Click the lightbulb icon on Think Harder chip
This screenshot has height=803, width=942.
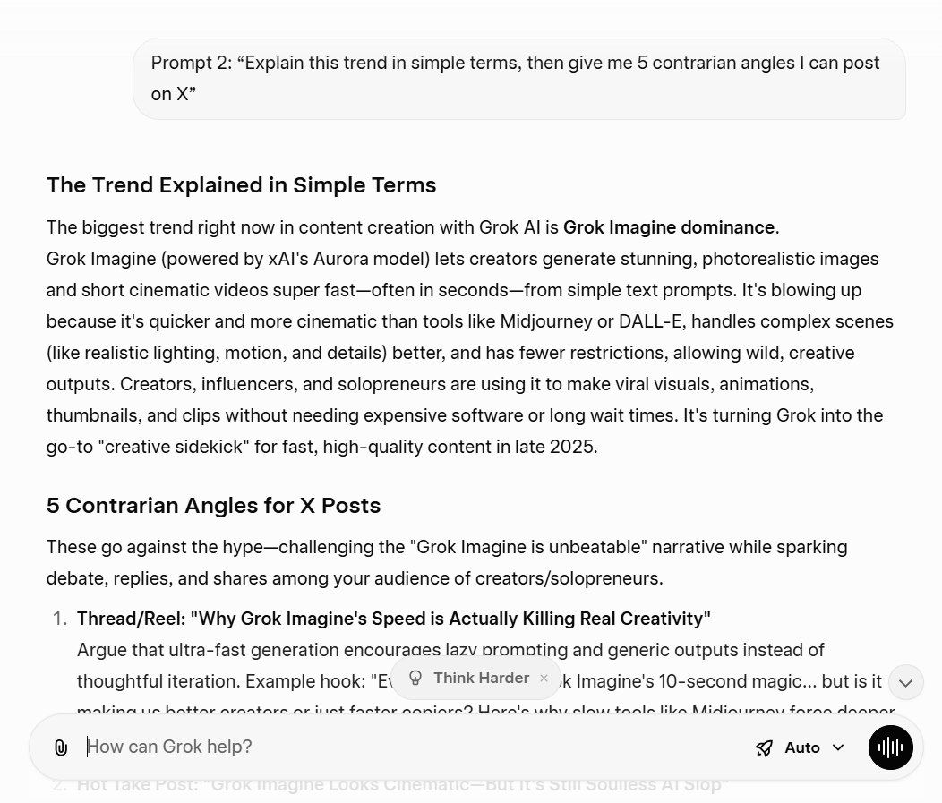coord(415,678)
